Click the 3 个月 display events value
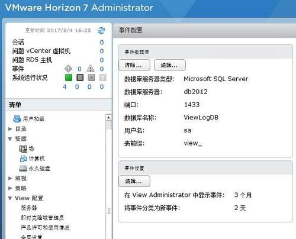This screenshot has width=296, height=239. (243, 195)
